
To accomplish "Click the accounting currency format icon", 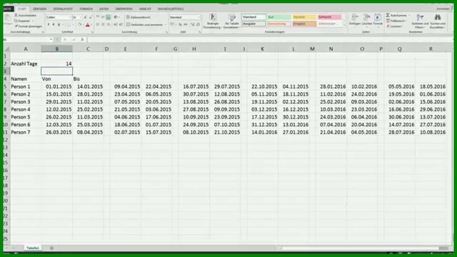I will (x=173, y=25).
